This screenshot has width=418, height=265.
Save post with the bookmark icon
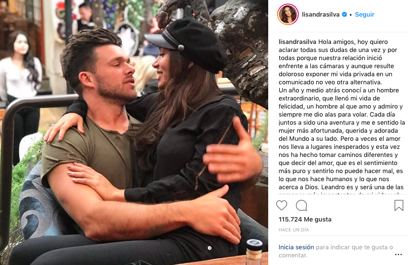[399, 205]
